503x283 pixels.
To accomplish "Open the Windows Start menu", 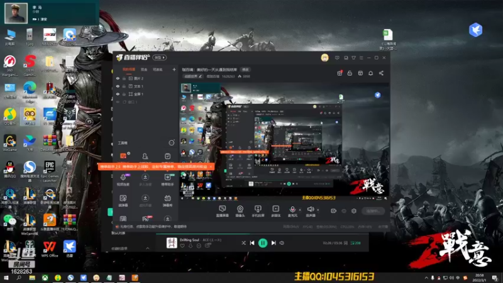I will pyautogui.click(x=6, y=277).
